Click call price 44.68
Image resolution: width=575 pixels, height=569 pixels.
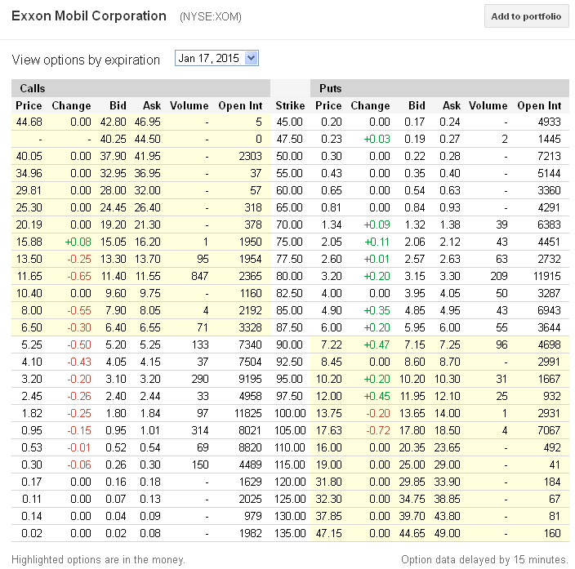pos(29,122)
